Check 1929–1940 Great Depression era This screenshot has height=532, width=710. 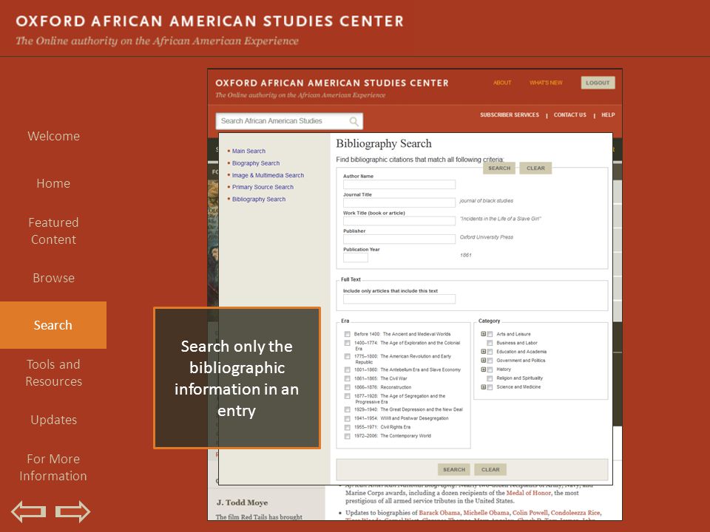348,410
